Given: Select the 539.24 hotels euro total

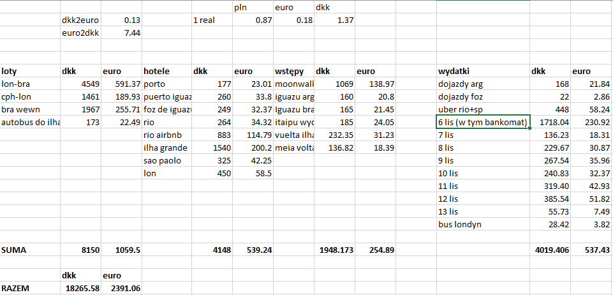Looking at the screenshot, I should point(253,250).
